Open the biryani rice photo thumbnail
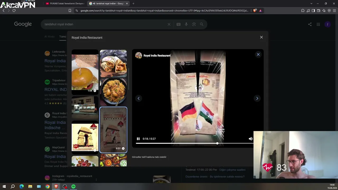The width and height of the screenshot is (338, 190). [x=113, y=92]
